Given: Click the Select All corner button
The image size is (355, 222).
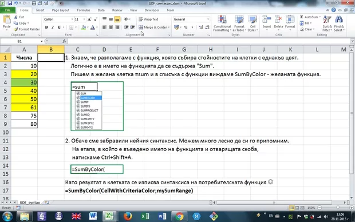Looking at the screenshot, I should pyautogui.click(x=5, y=49).
